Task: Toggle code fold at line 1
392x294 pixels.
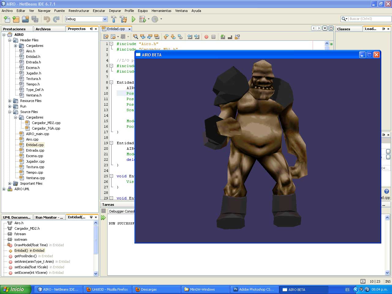Action: (x=111, y=44)
